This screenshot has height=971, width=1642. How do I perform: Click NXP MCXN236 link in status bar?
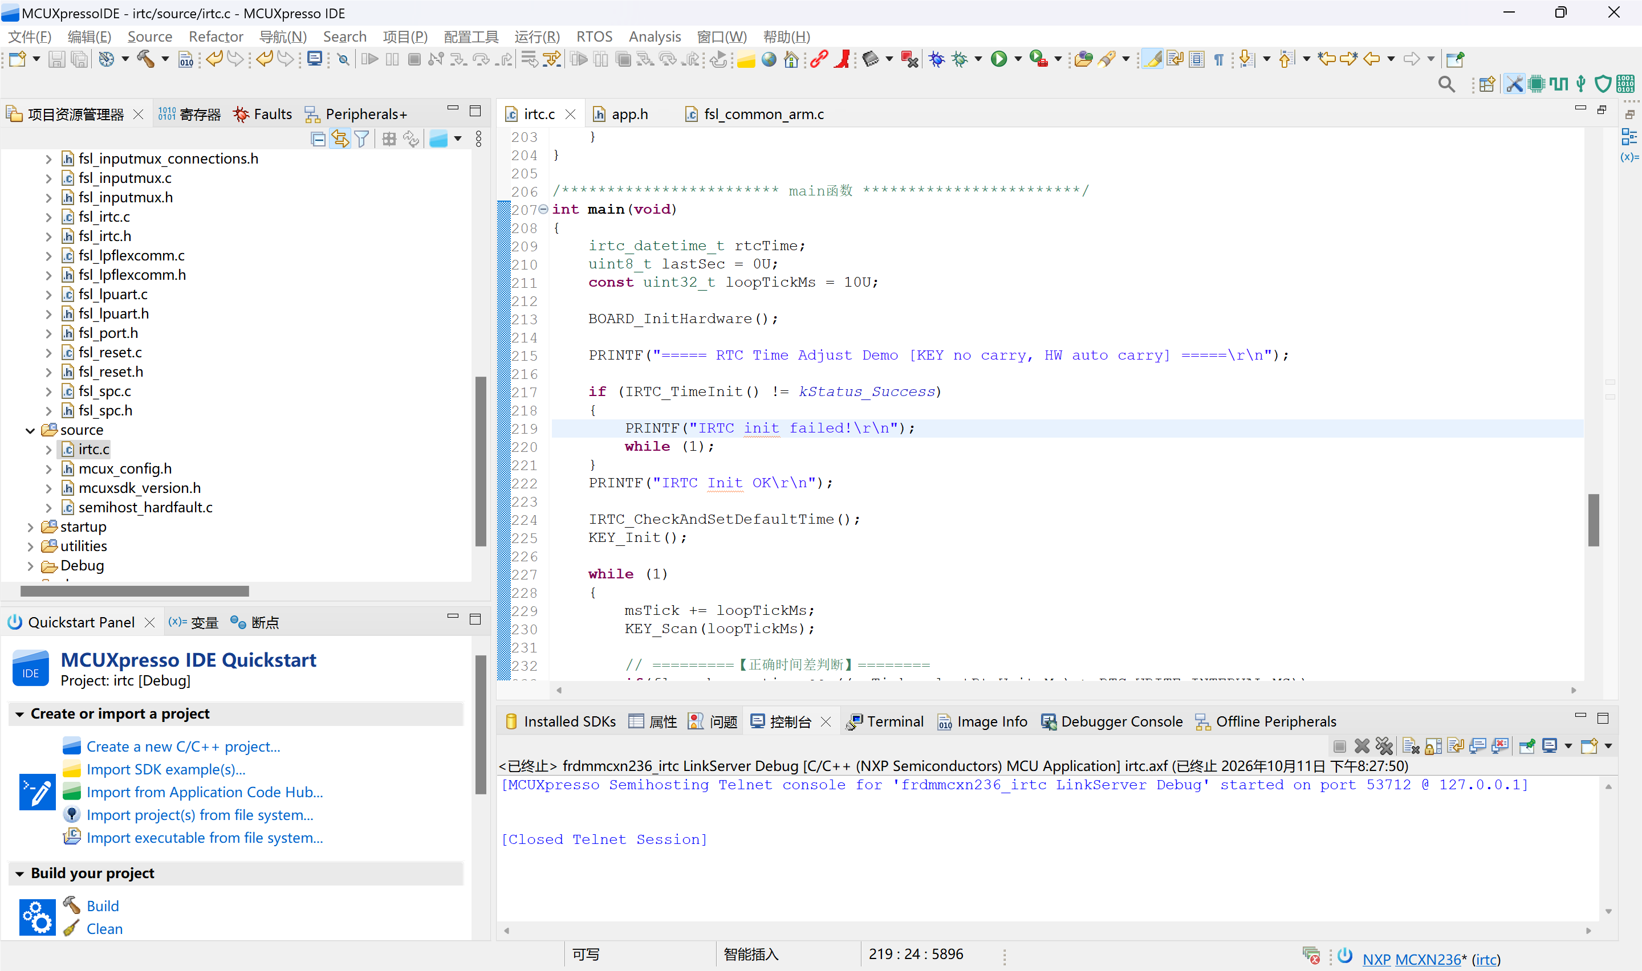tap(1411, 959)
